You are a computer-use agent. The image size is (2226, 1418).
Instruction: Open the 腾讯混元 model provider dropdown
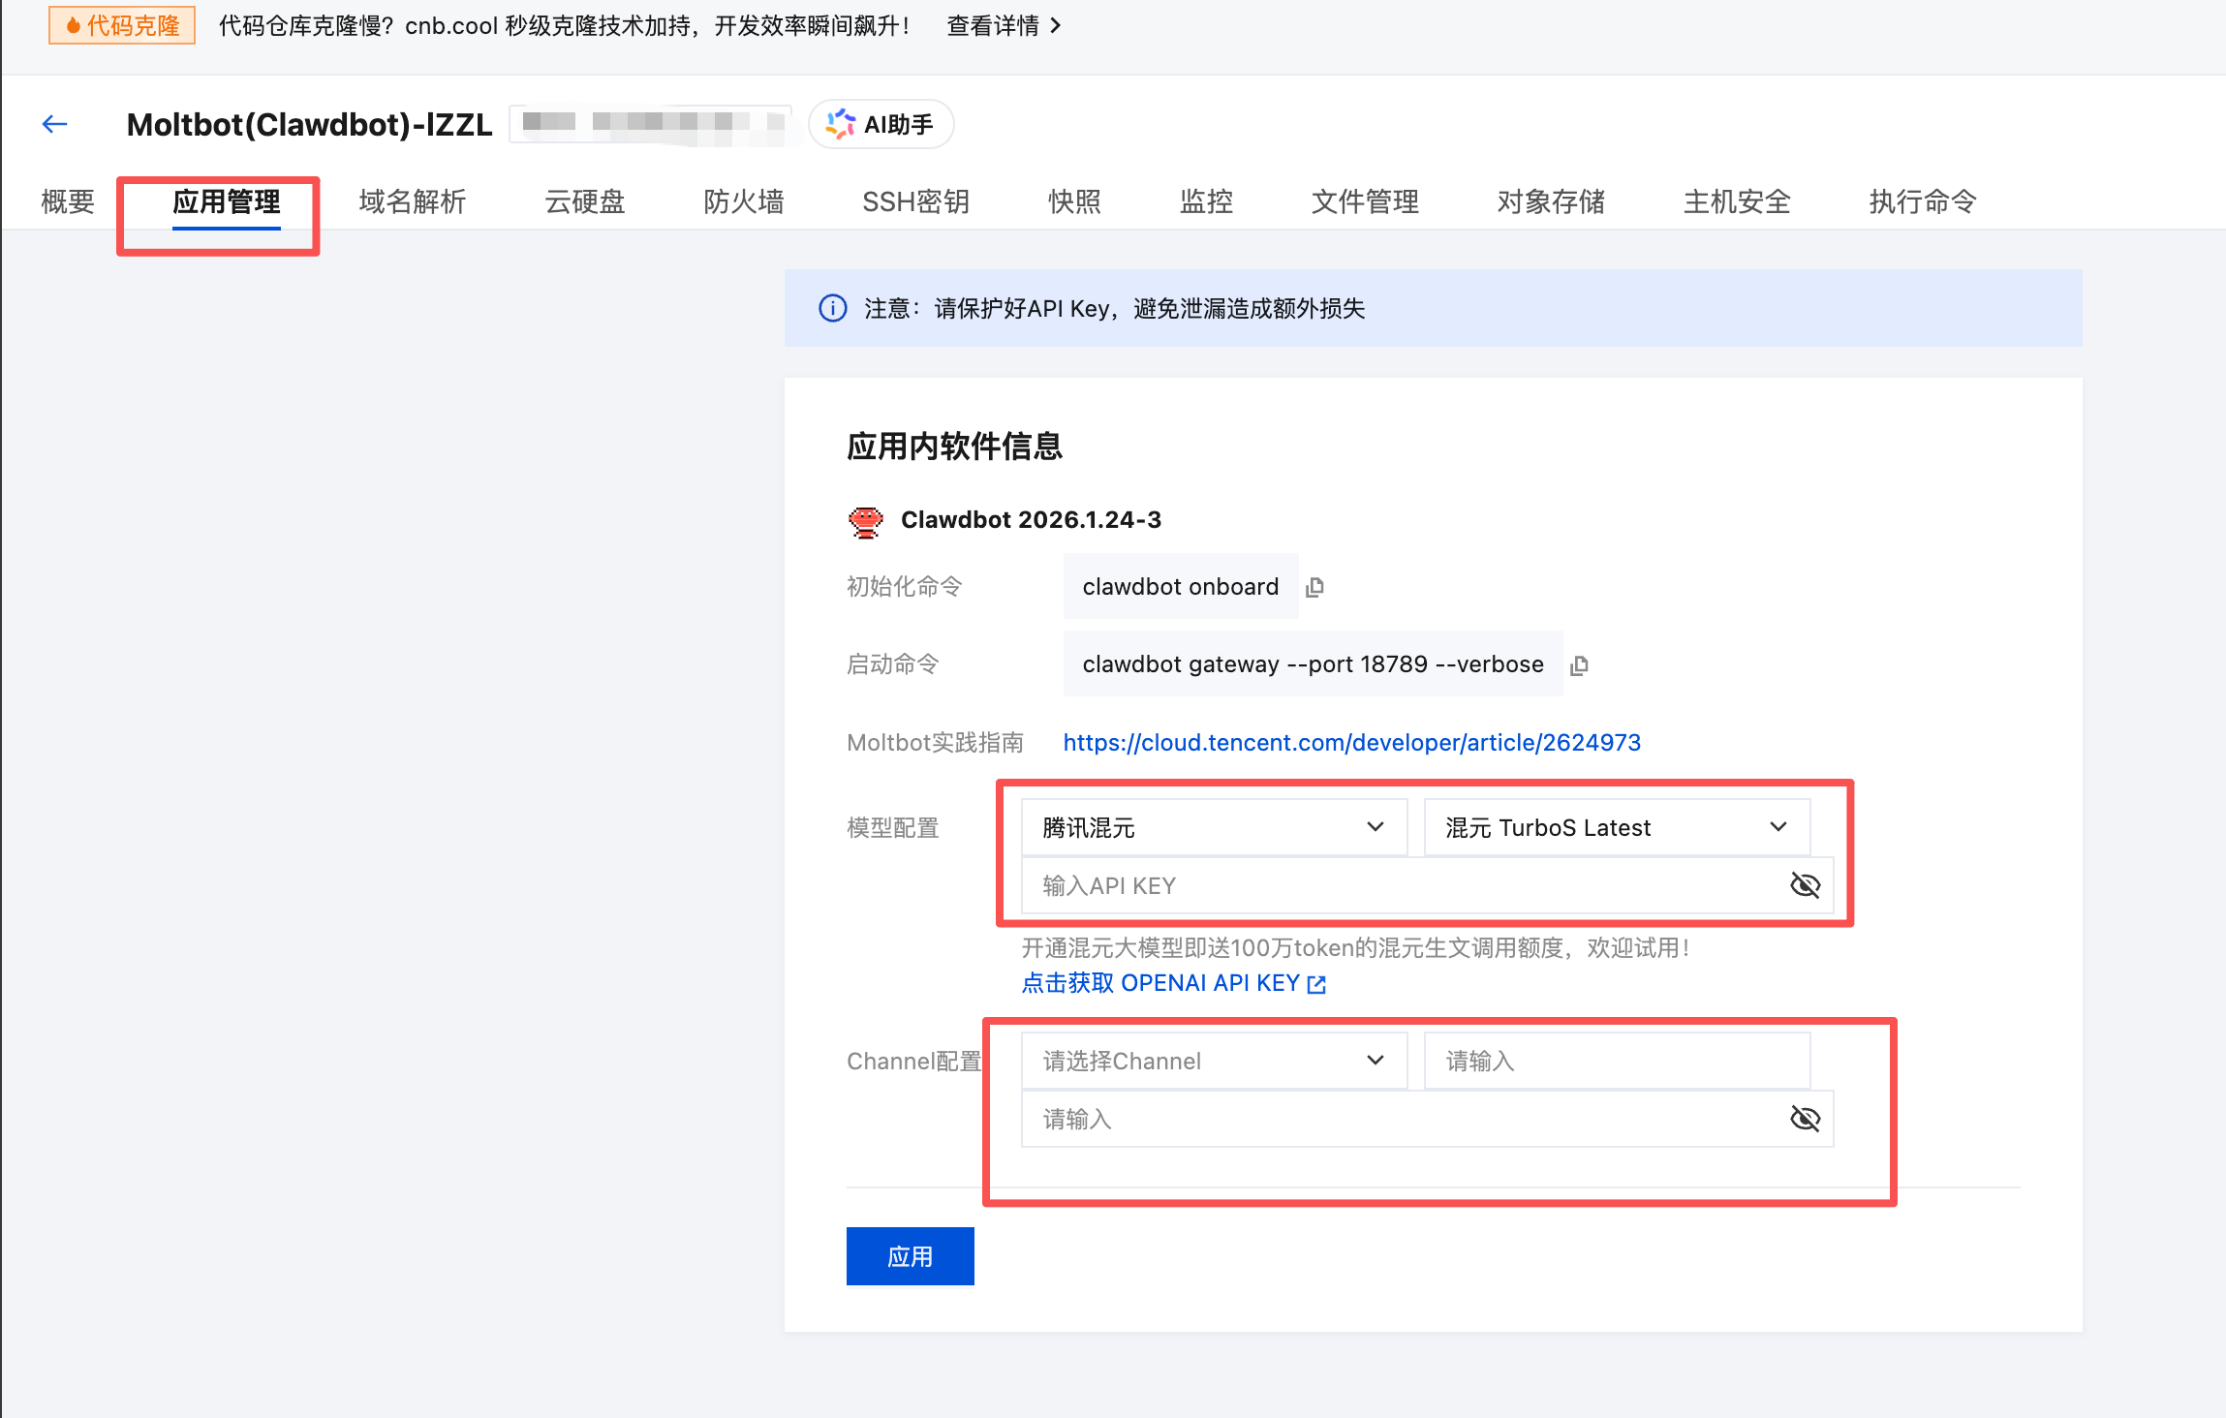[x=1213, y=826]
